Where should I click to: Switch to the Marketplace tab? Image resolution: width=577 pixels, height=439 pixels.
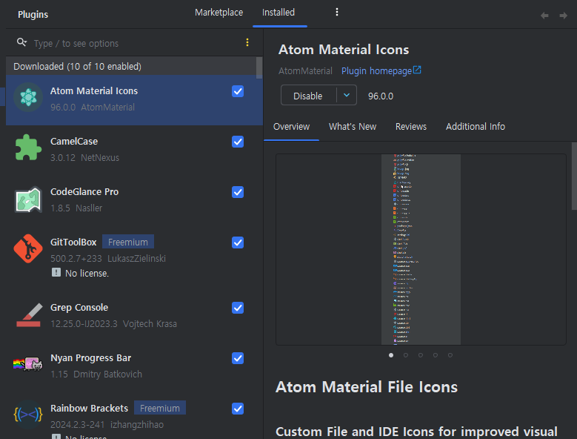point(219,13)
